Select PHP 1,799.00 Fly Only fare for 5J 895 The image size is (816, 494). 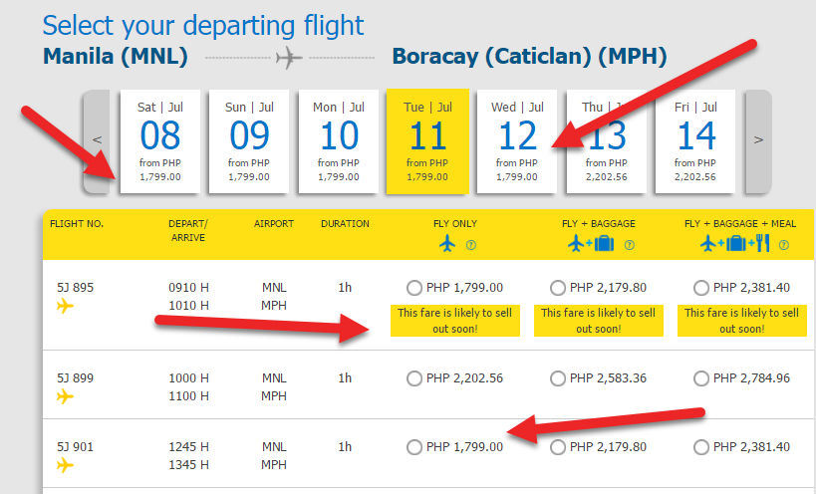[x=414, y=288]
